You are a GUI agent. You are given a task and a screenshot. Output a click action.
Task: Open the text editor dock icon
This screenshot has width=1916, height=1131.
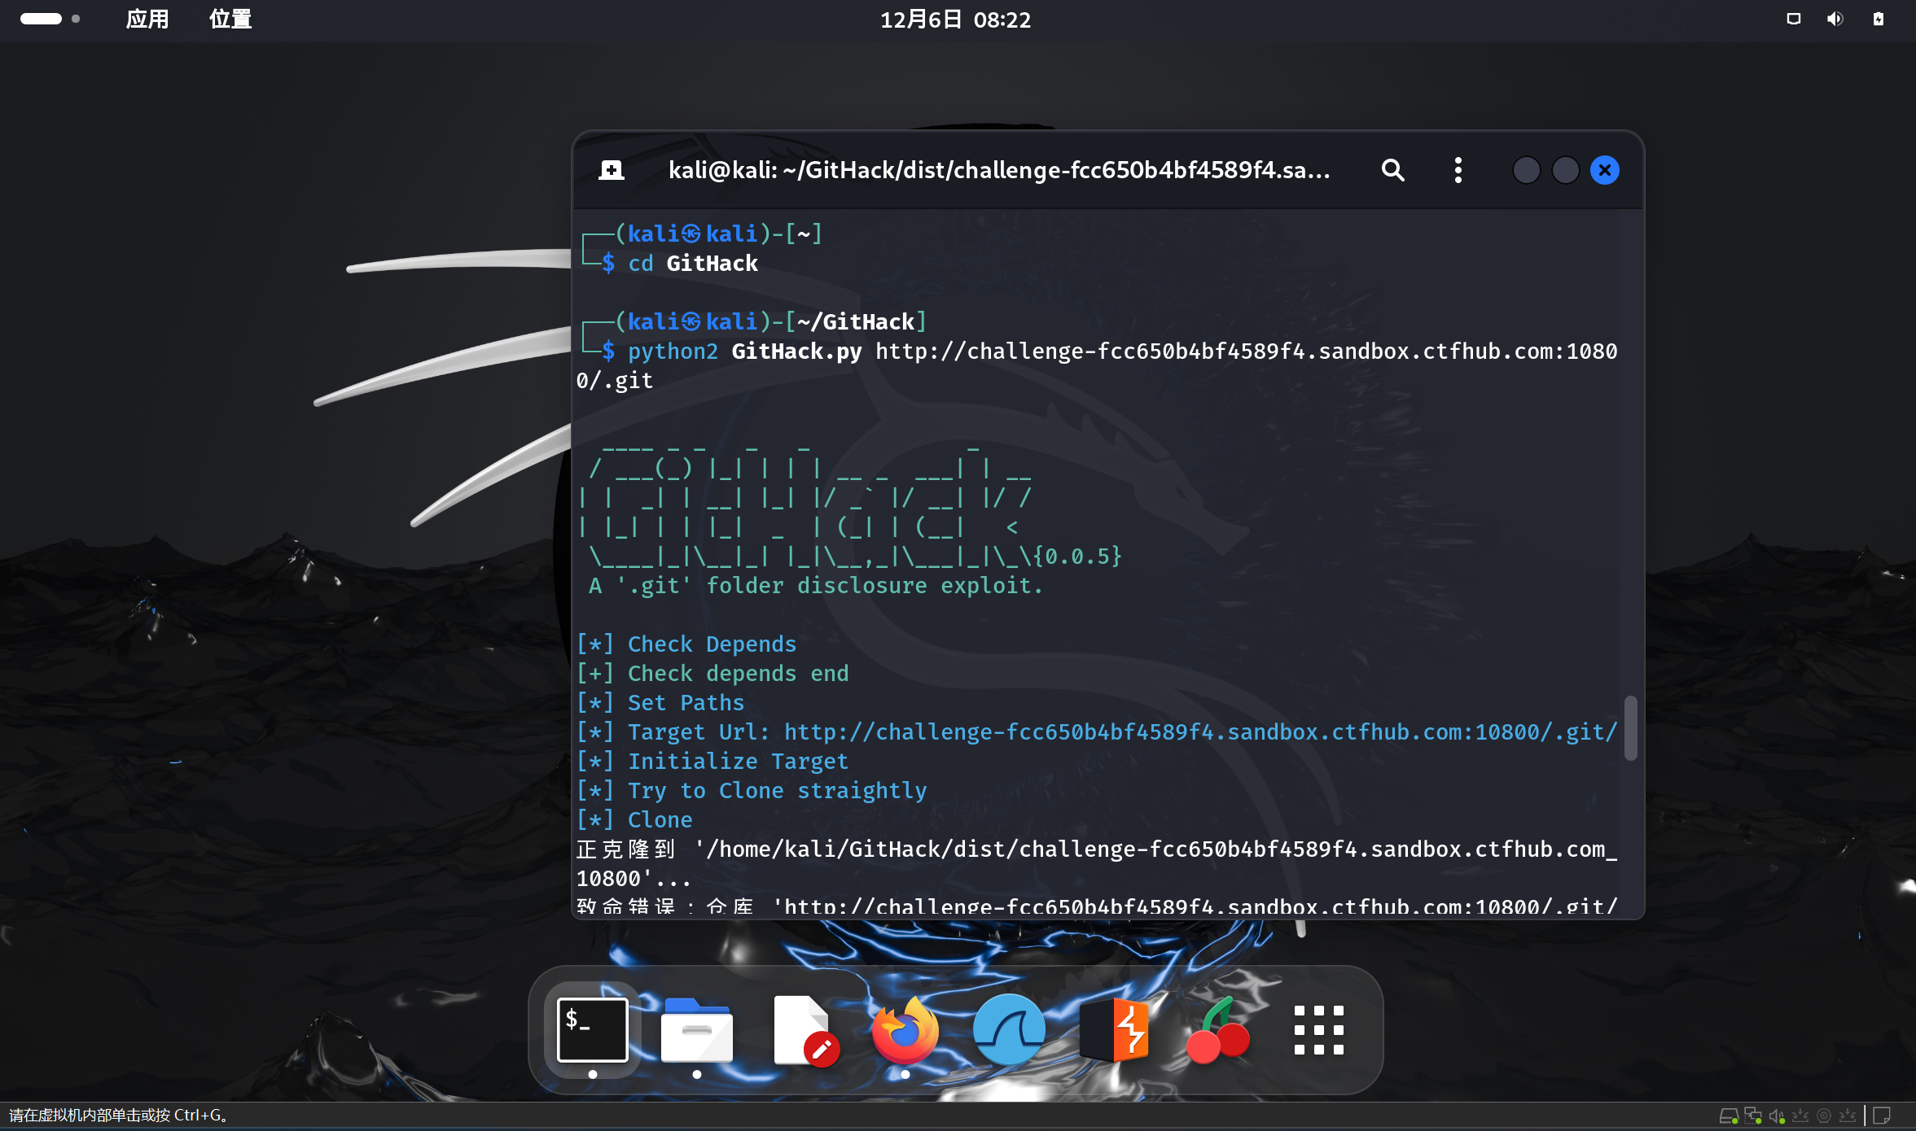tap(803, 1030)
